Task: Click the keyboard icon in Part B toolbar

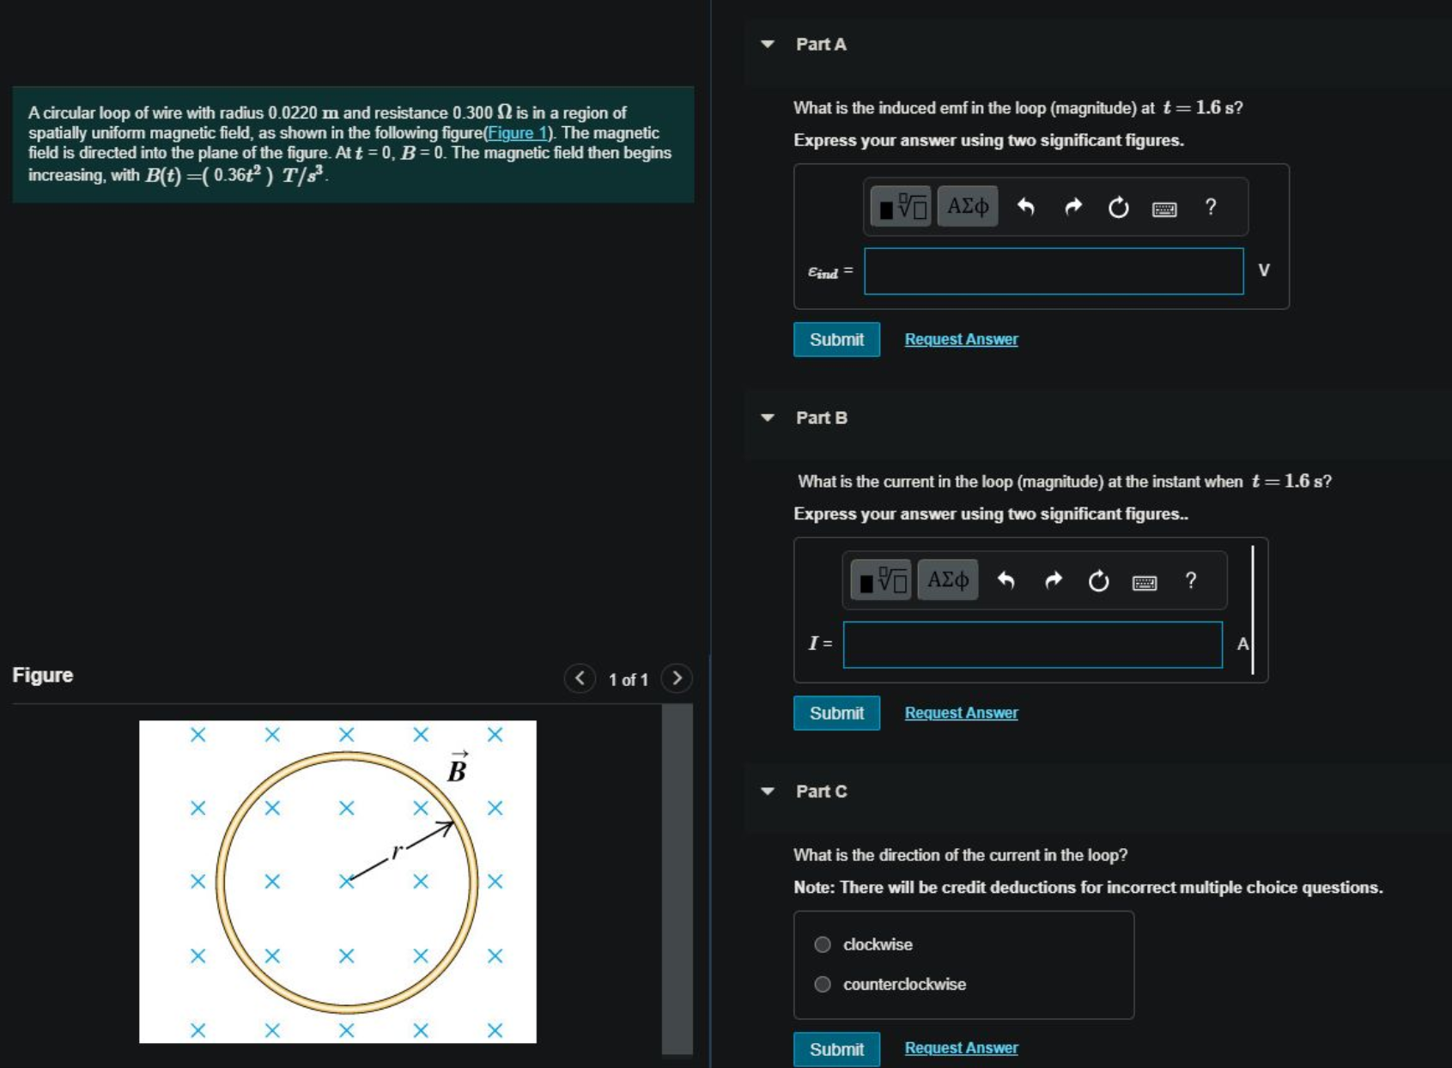Action: click(x=1144, y=580)
